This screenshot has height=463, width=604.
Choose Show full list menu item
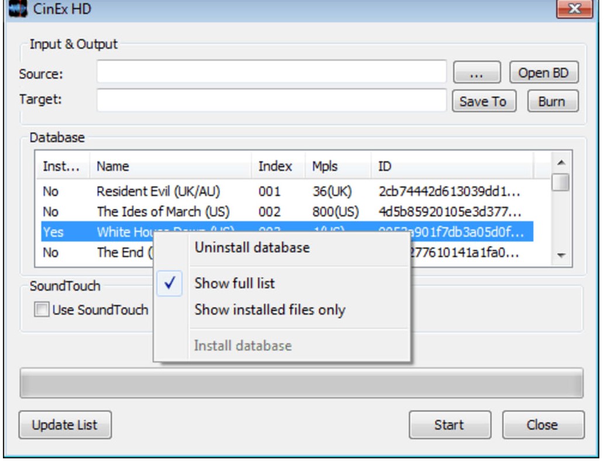click(x=282, y=284)
